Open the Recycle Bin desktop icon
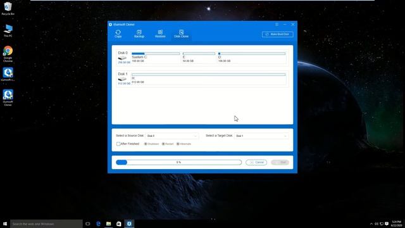The width and height of the screenshot is (405, 228). pyautogui.click(x=8, y=8)
